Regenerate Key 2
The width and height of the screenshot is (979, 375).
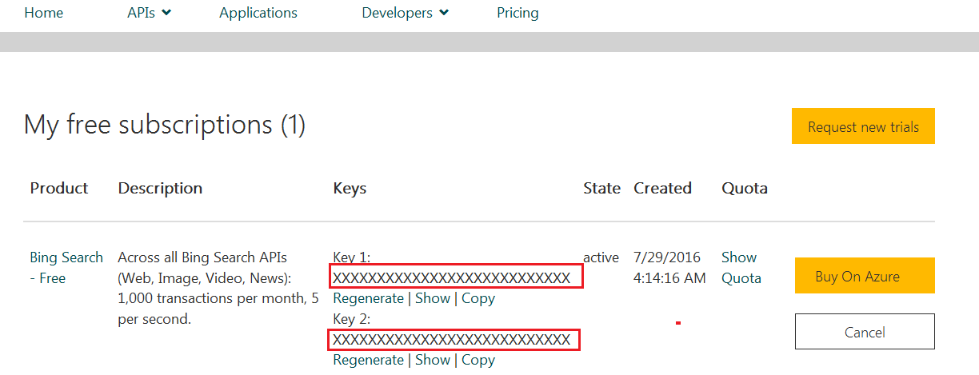coord(368,360)
